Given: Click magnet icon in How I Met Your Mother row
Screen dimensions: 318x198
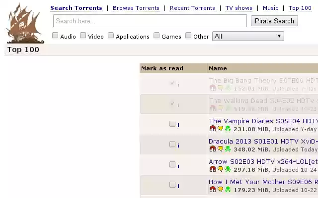Looking at the screenshot, I should (x=212, y=189).
